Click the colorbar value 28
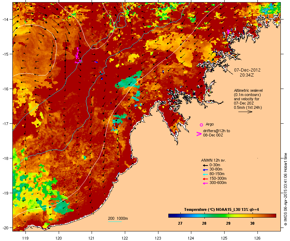 pyautogui.click(x=204, y=223)
